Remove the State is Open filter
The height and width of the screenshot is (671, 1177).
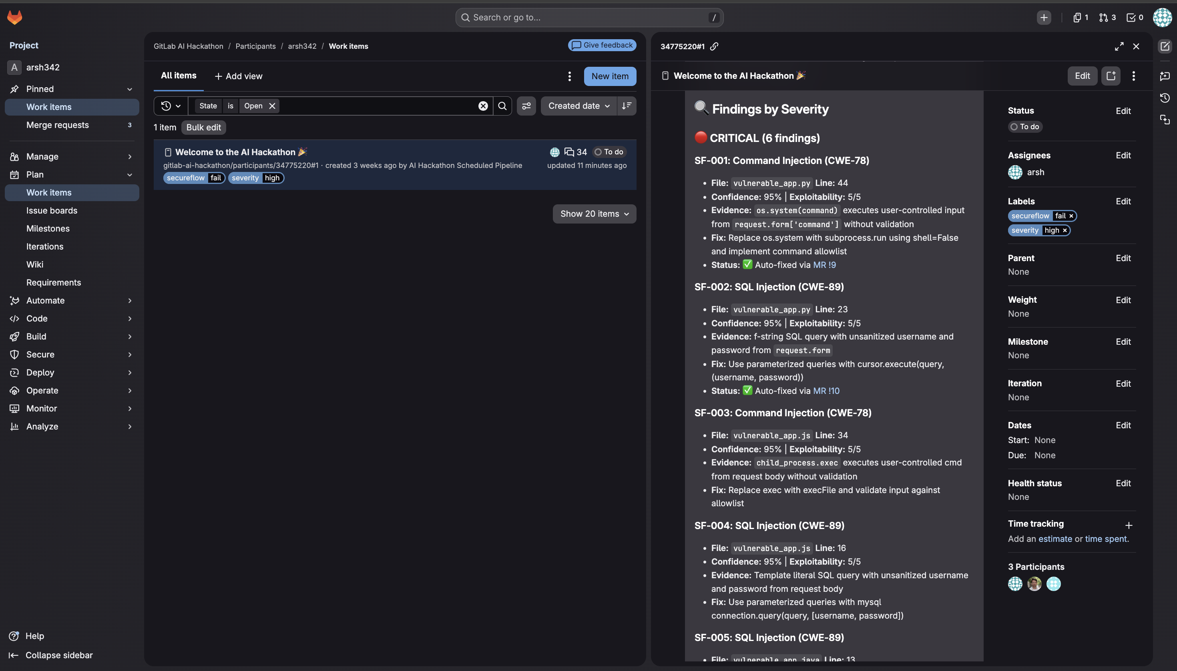point(272,106)
